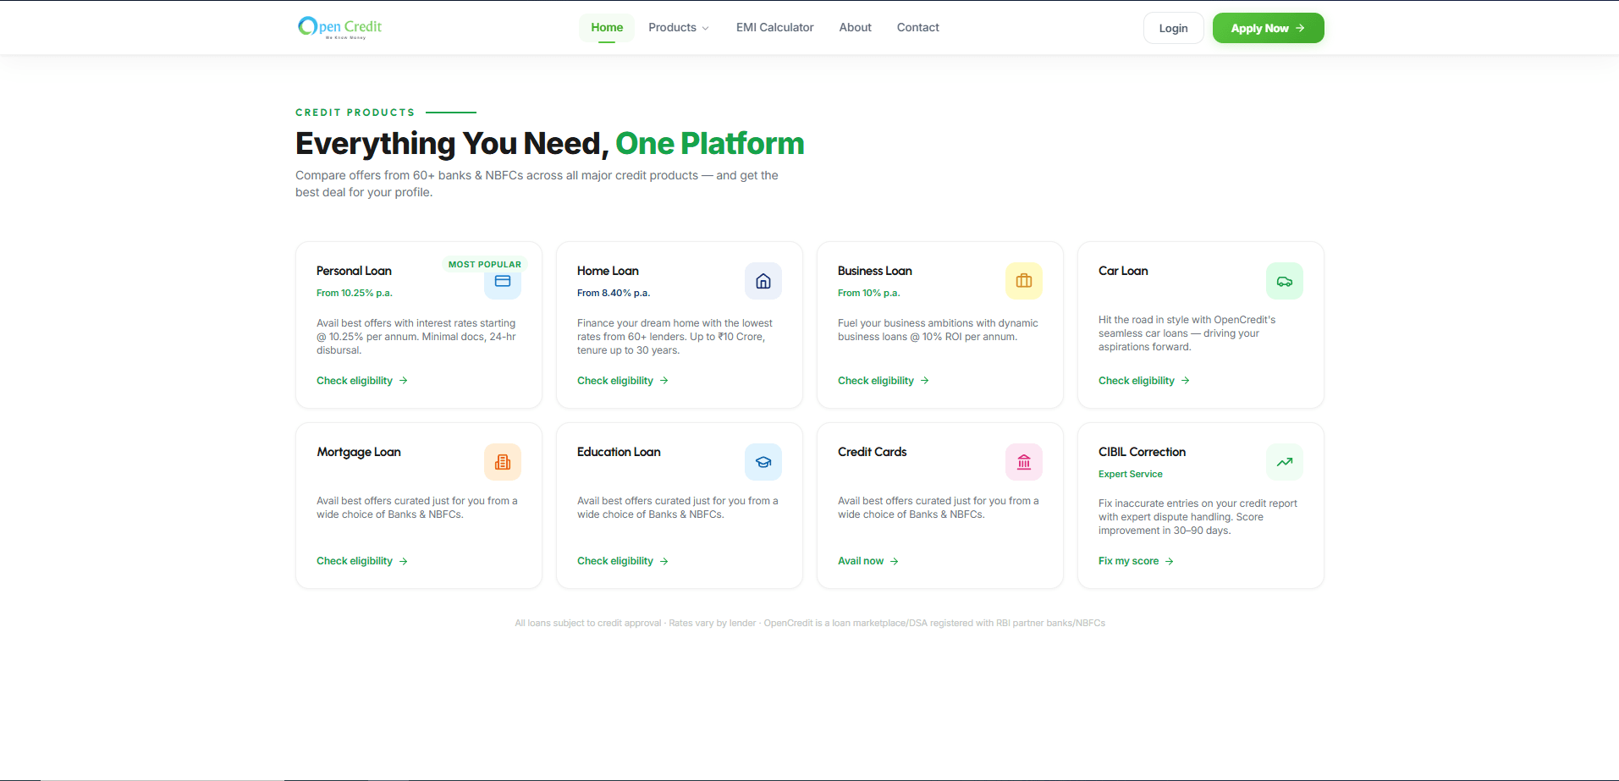
Task: Navigate to the Contact page
Action: (918, 28)
